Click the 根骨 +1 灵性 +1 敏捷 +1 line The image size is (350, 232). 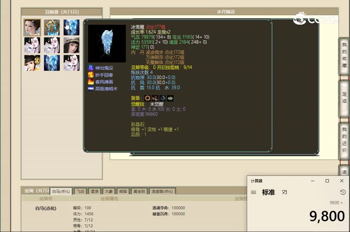pos(155,129)
